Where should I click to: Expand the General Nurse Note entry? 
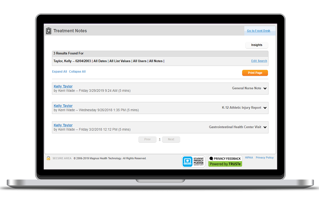[x=264, y=88]
